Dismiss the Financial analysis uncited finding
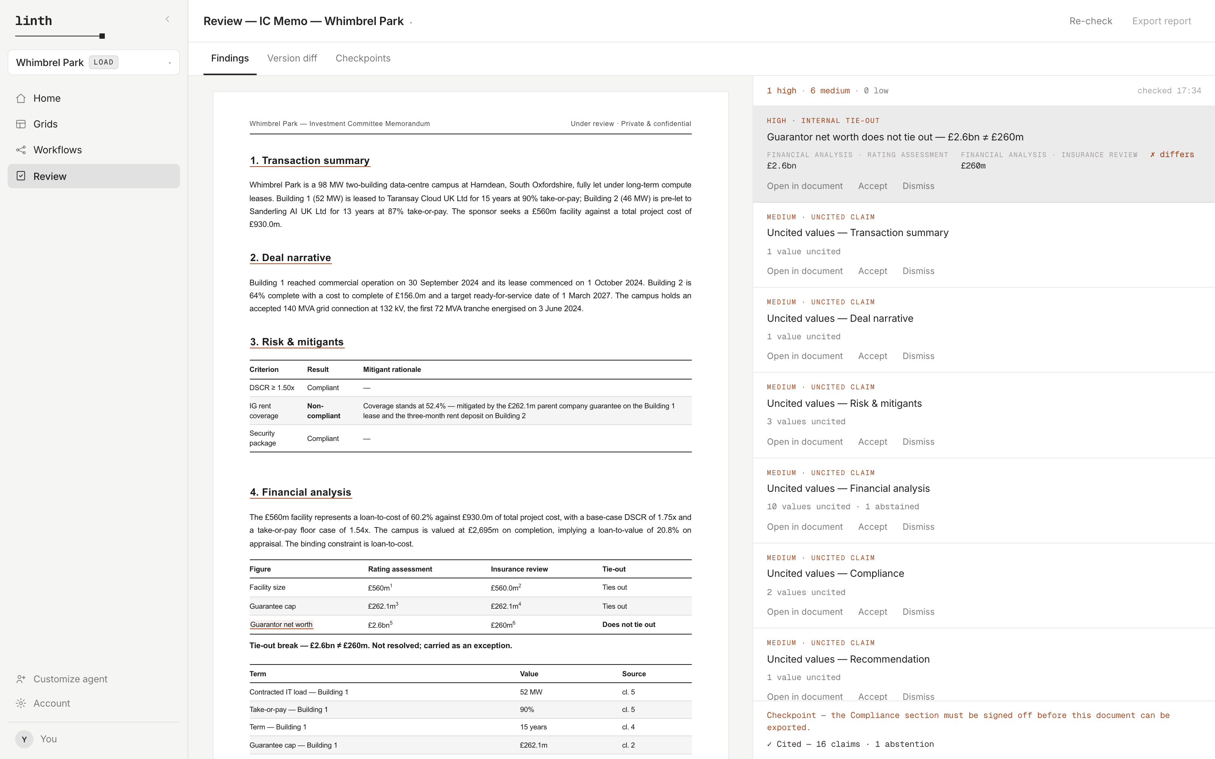 click(x=918, y=527)
